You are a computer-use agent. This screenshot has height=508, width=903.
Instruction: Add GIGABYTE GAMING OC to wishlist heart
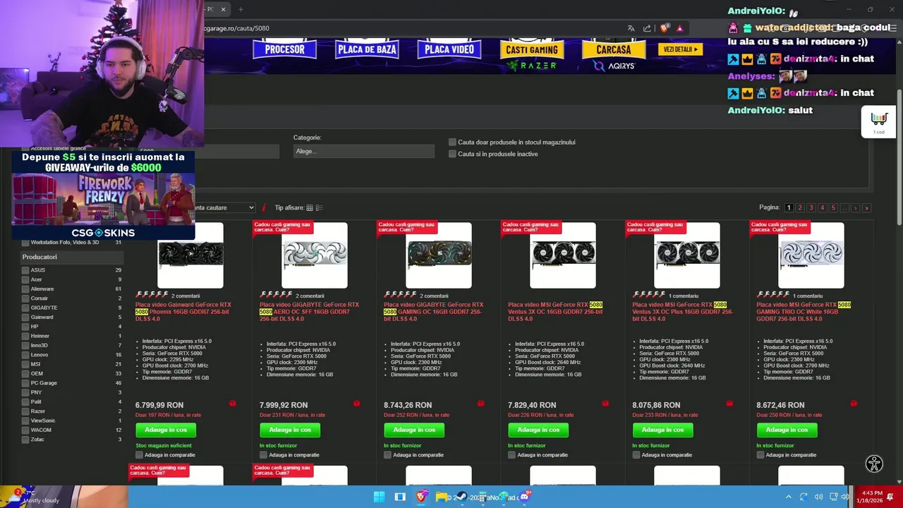[480, 404]
